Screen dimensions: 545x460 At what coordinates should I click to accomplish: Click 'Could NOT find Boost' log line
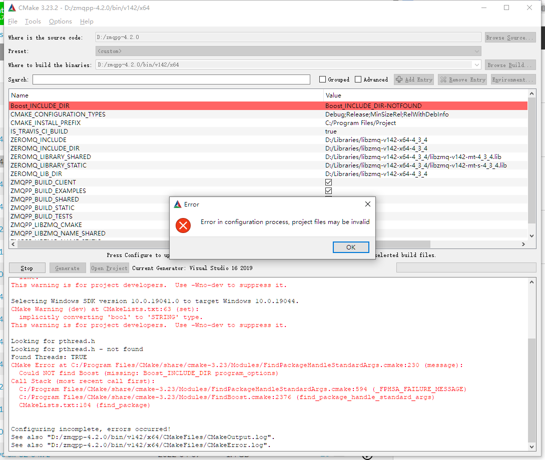149,373
